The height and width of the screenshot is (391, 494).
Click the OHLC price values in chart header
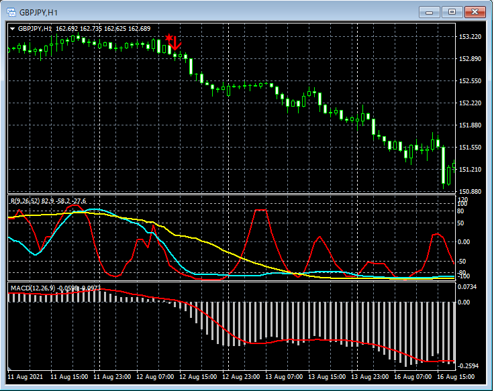[x=103, y=29]
